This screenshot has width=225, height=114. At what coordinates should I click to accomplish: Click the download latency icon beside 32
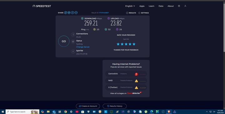[x=106, y=29]
